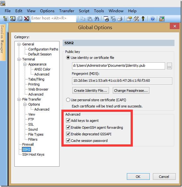Close the Global Options dialog

point(174,26)
